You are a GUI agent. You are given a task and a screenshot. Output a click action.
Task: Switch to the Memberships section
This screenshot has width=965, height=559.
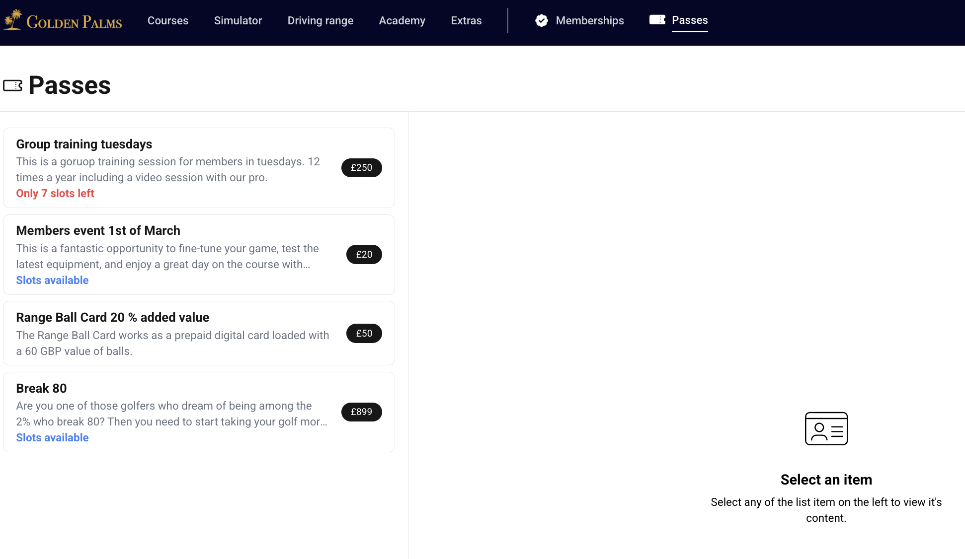pyautogui.click(x=590, y=20)
